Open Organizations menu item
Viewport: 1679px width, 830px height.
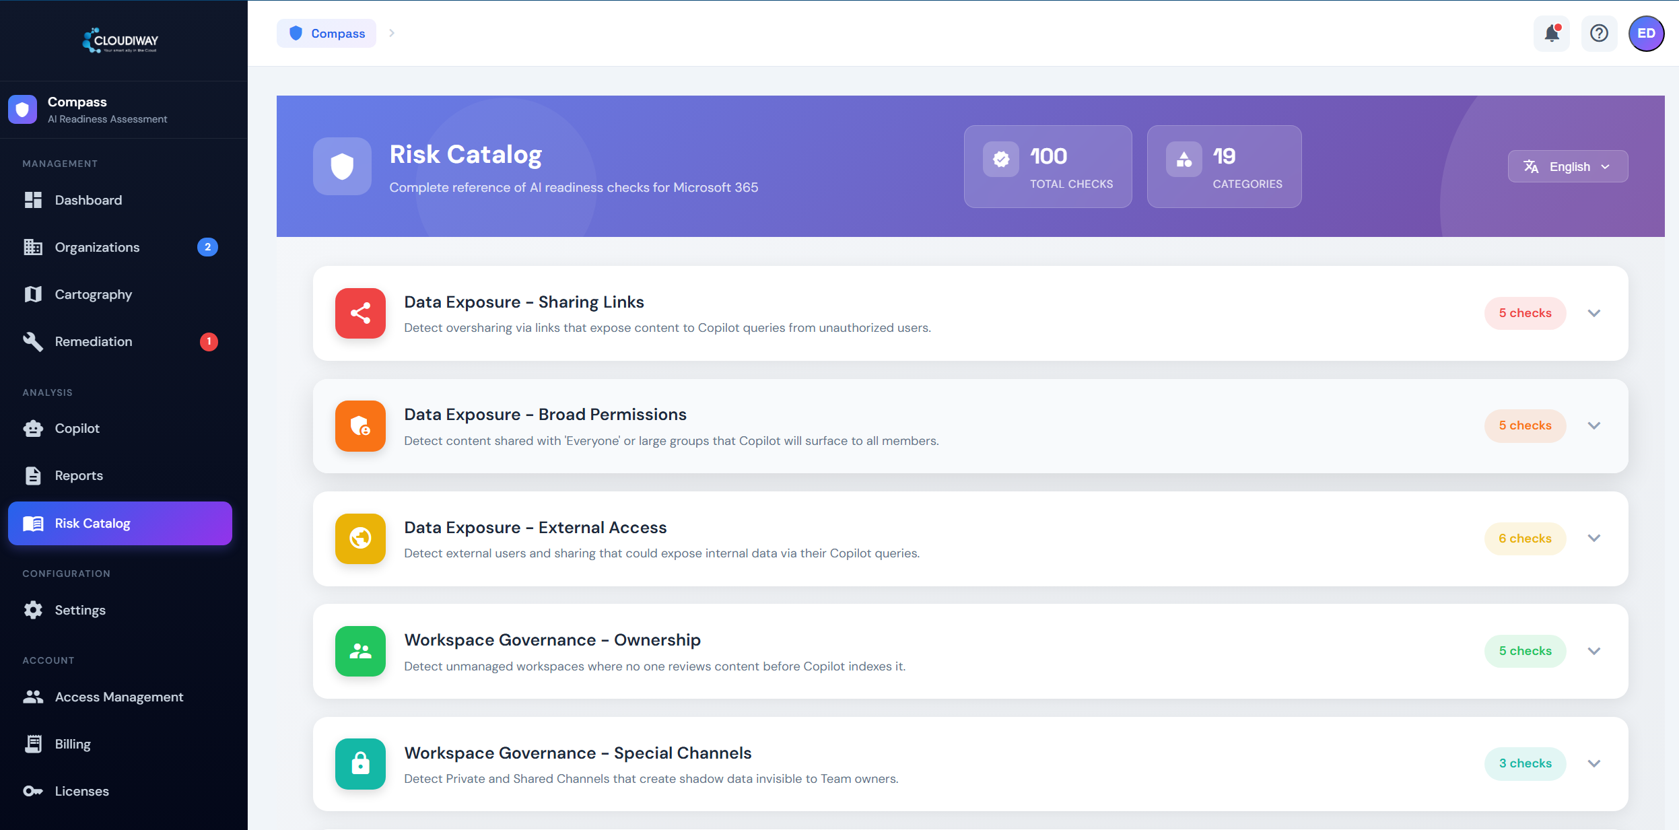pyautogui.click(x=120, y=247)
